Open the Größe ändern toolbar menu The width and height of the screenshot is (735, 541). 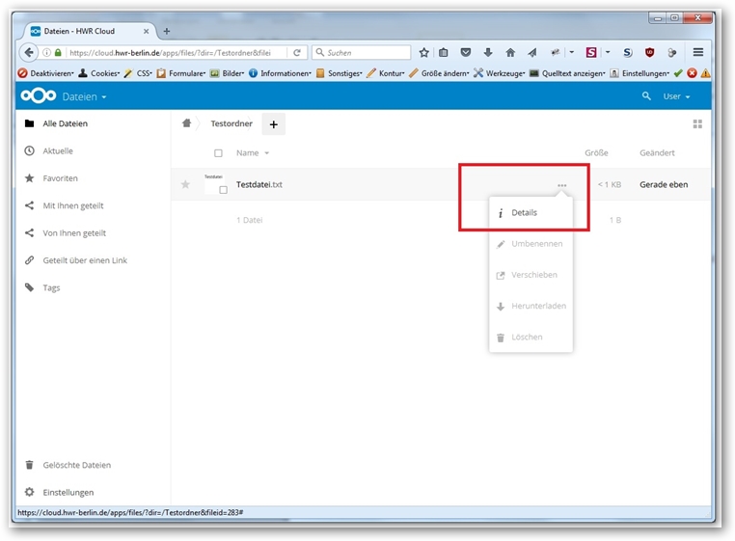coord(439,73)
